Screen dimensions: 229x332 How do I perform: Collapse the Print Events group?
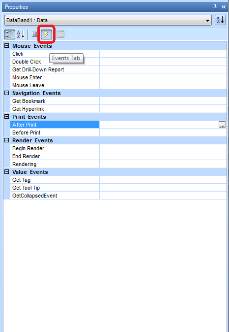[7, 116]
